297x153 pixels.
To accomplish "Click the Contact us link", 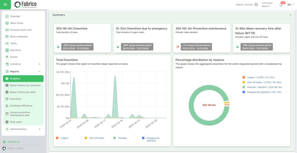I will [13, 142].
